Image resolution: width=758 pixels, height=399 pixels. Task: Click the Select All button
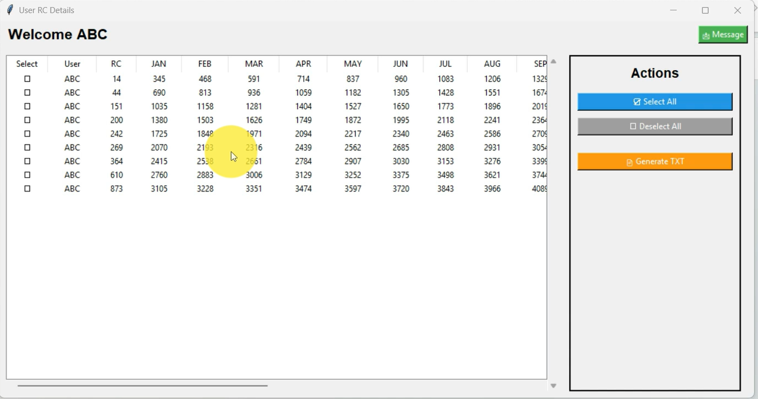(x=655, y=102)
